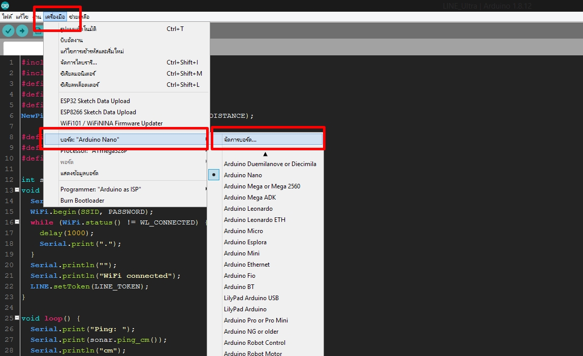The image size is (583, 356).
Task: Click the Serial.println("cm") code line
Action: (78, 350)
